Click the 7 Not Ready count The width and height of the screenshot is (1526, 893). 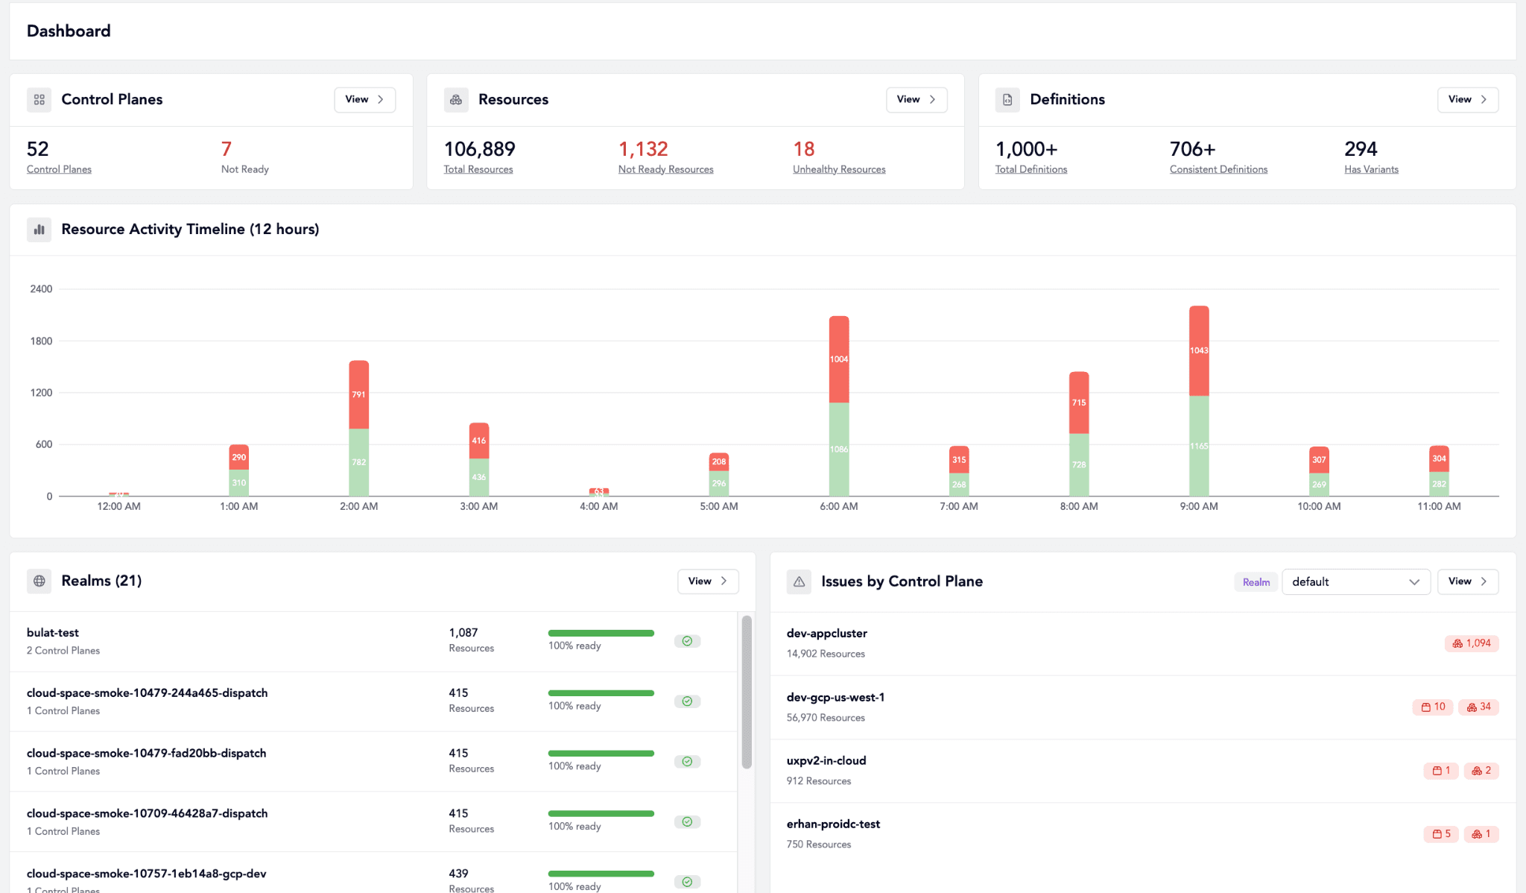(227, 149)
